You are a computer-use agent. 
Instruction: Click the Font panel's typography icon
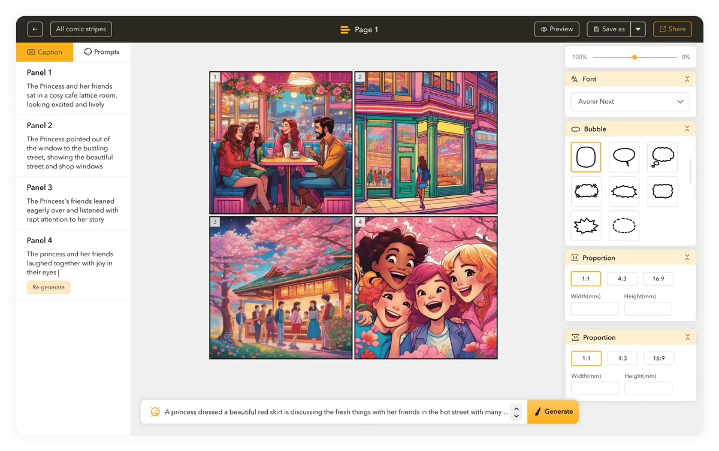point(574,78)
